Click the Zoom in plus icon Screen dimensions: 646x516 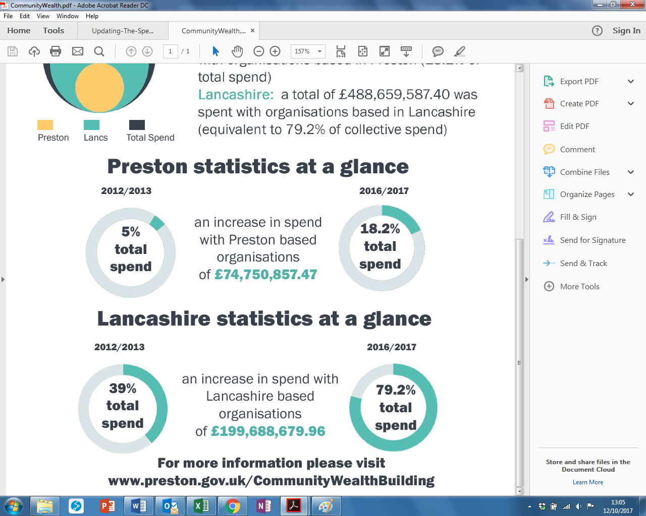(x=275, y=51)
